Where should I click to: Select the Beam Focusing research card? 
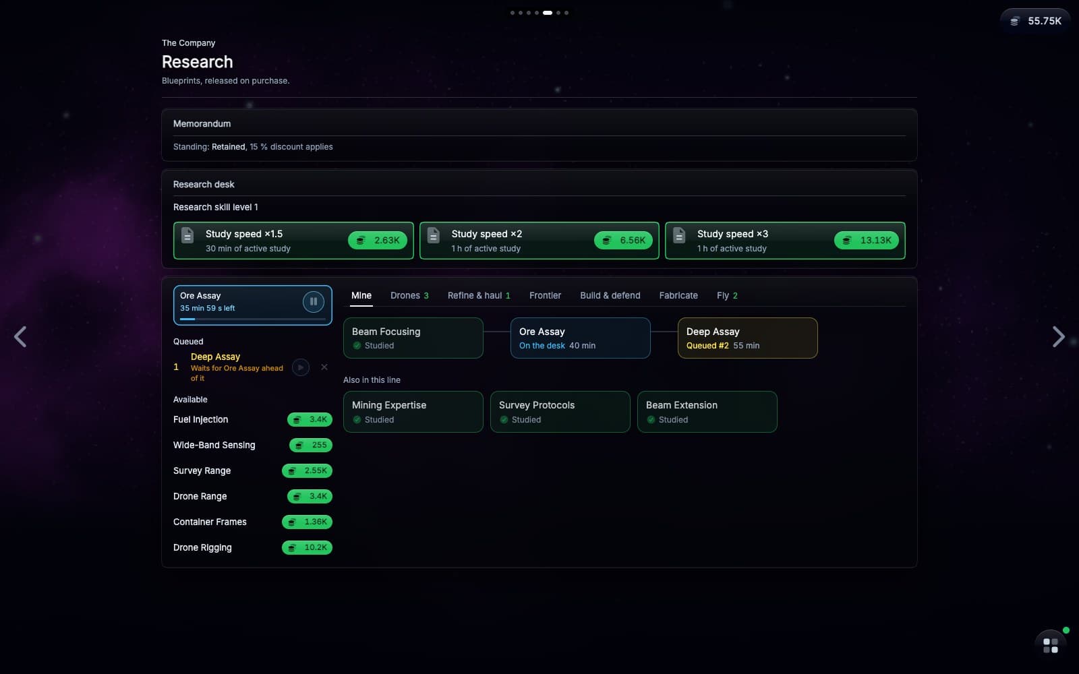click(413, 338)
